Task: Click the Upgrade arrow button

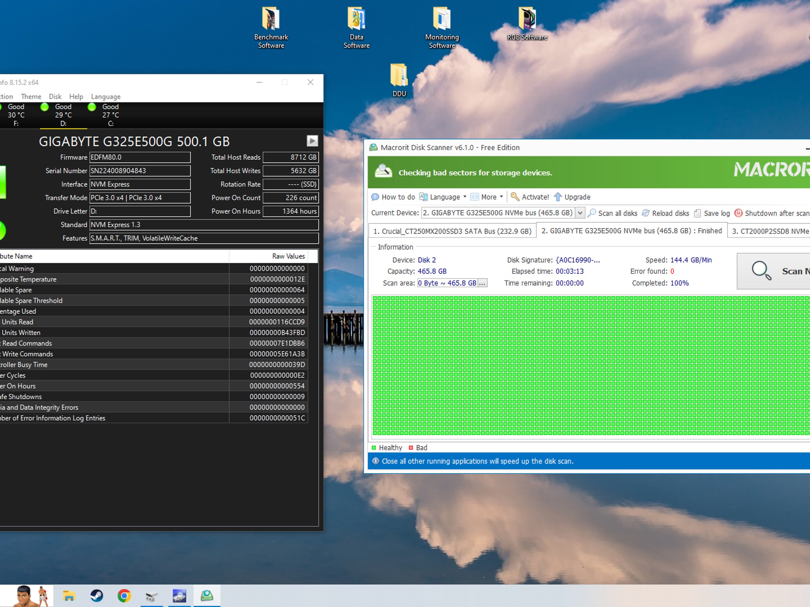Action: [x=572, y=197]
